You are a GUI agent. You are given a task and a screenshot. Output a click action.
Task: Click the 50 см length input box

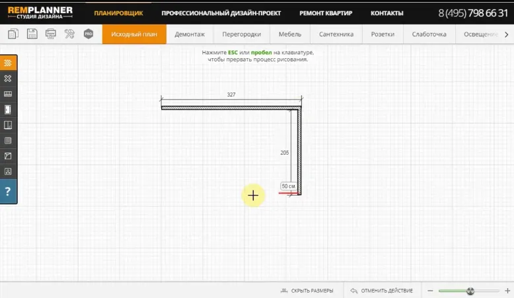(289, 186)
